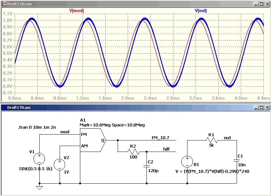This screenshot has height=196, width=271.
Task: Click the hilf net label
Action: (166, 149)
